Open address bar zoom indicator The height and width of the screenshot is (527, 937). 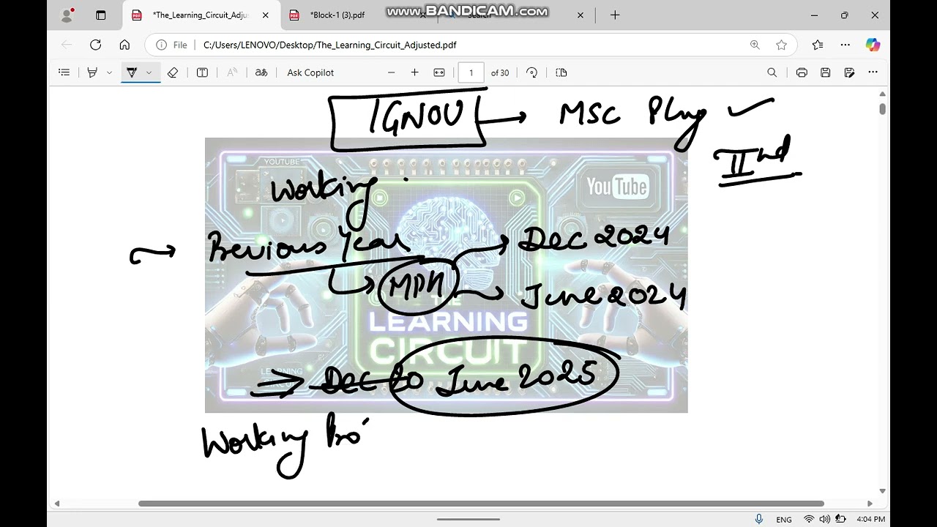point(755,45)
